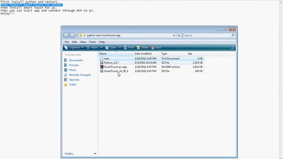
Task: Select the SmartTouch_v0_45_0 file
Action: 116,71
